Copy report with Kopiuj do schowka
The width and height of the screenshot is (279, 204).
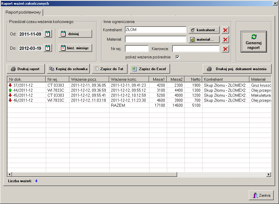point(68,69)
